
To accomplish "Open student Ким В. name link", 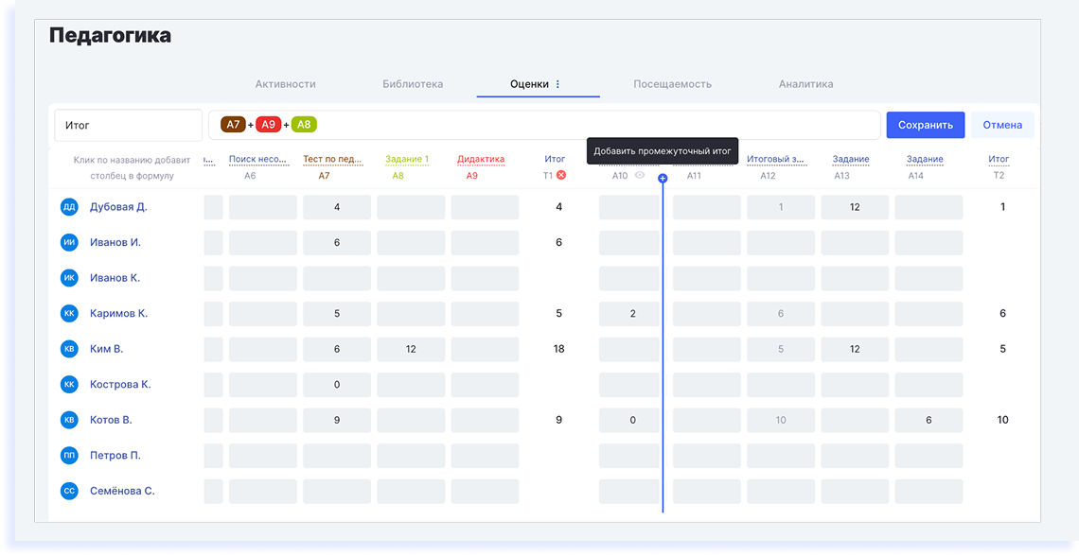I will click(x=106, y=349).
